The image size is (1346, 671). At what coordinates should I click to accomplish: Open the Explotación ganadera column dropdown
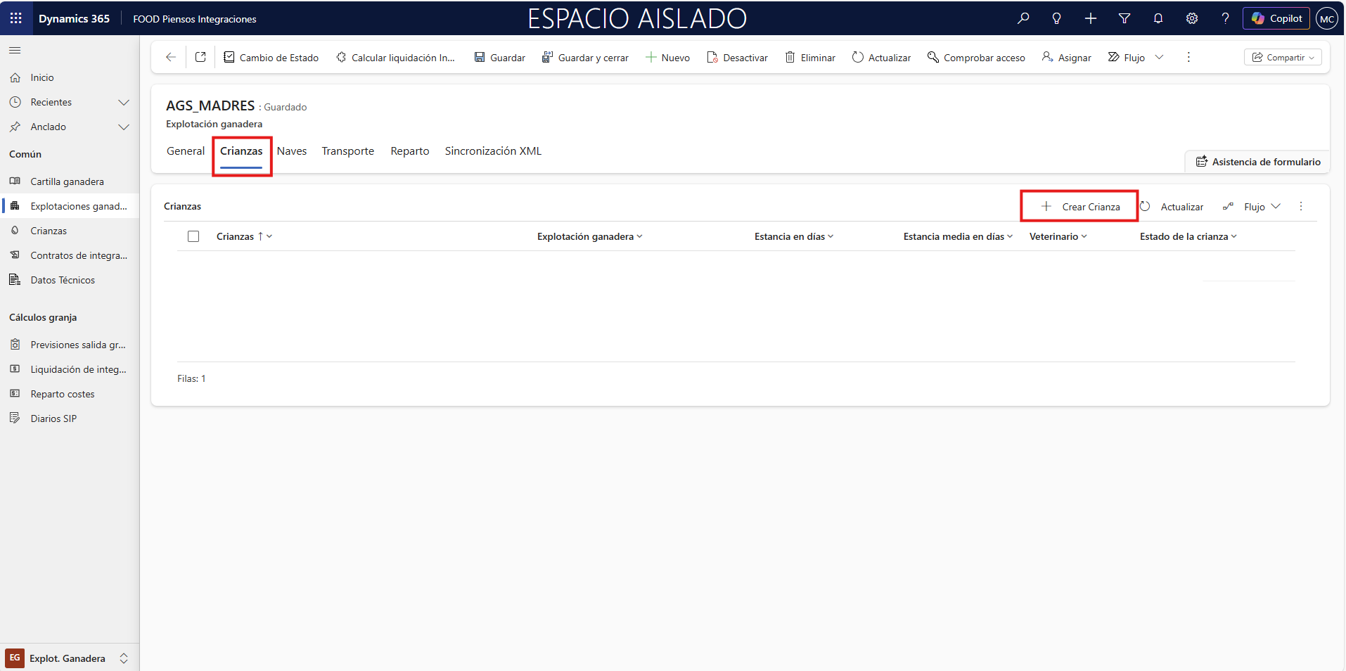click(x=641, y=236)
